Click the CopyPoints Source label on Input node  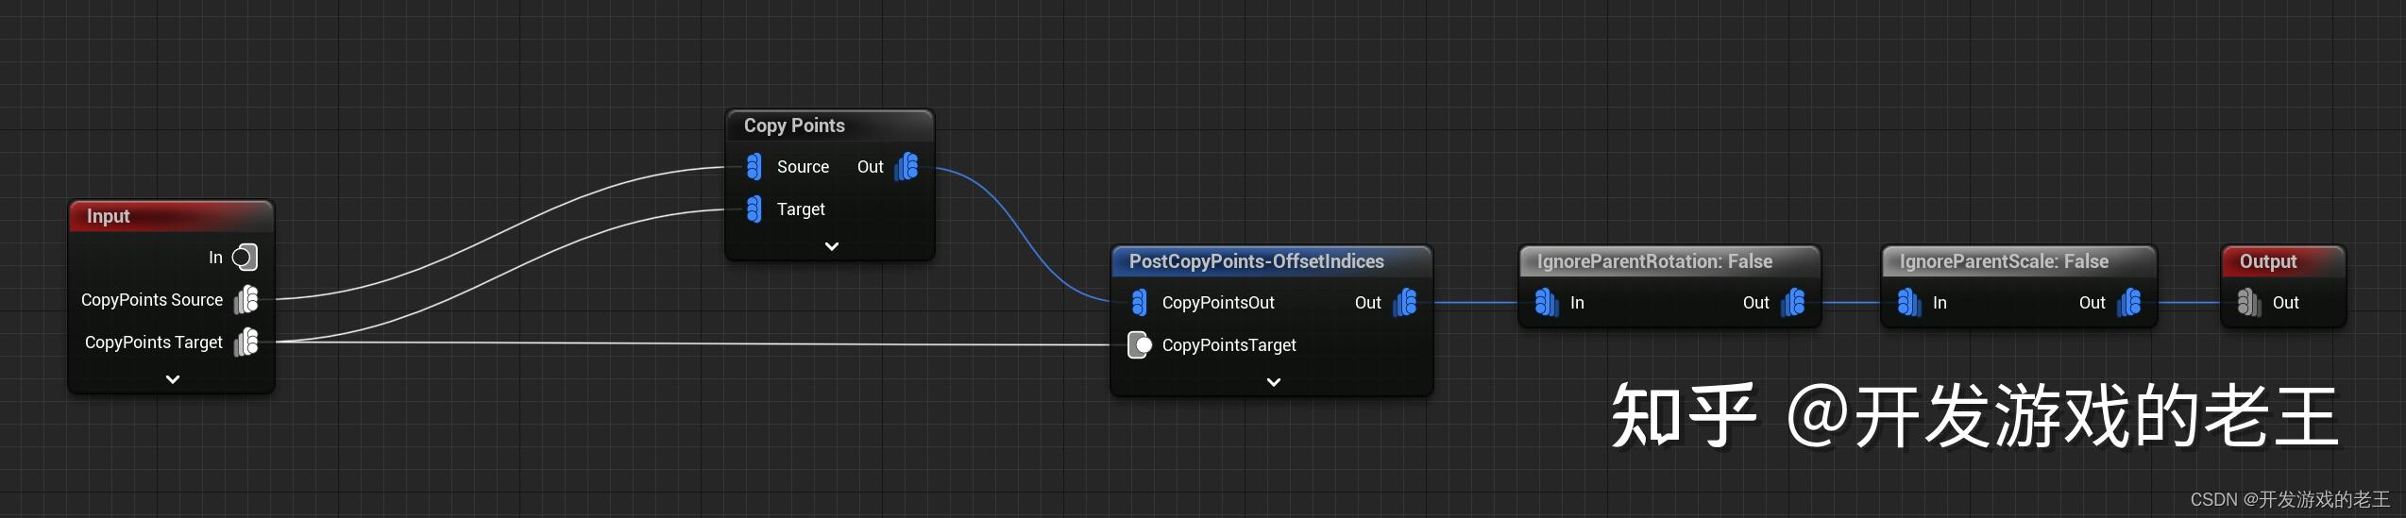pos(152,300)
